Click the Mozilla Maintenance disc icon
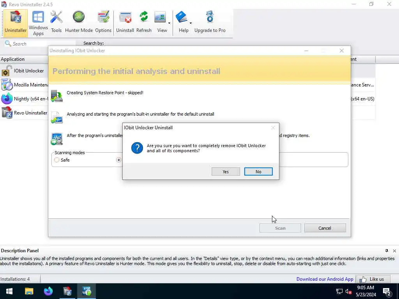399x299 pixels. click(x=7, y=84)
